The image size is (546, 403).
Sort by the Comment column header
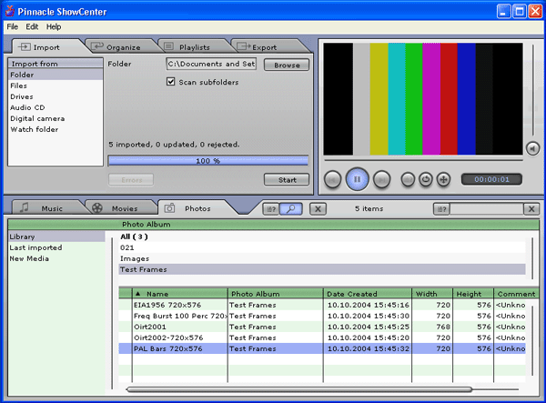(x=516, y=294)
